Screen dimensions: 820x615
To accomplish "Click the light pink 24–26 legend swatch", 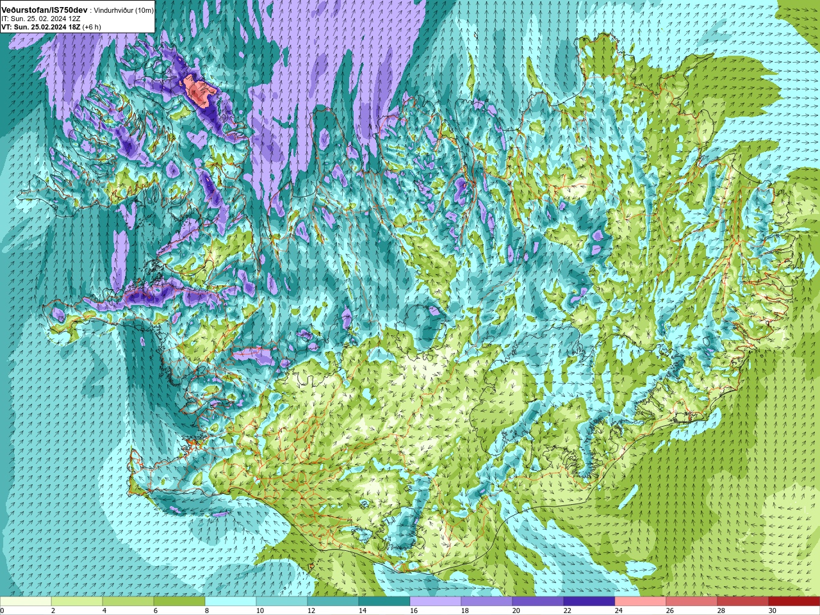I will pyautogui.click(x=641, y=602).
